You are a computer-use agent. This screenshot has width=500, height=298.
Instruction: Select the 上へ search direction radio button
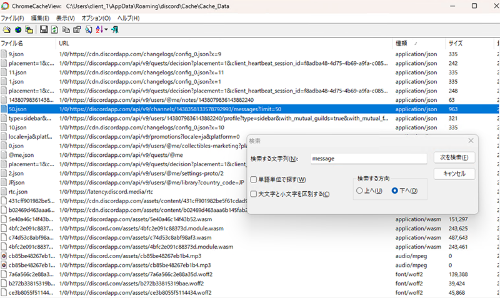click(359, 191)
